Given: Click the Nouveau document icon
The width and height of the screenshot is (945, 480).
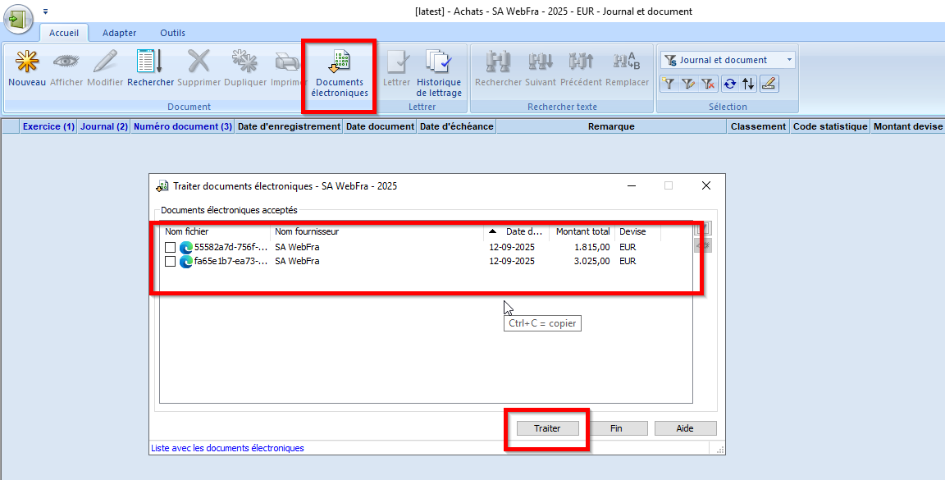Looking at the screenshot, I should [x=26, y=69].
